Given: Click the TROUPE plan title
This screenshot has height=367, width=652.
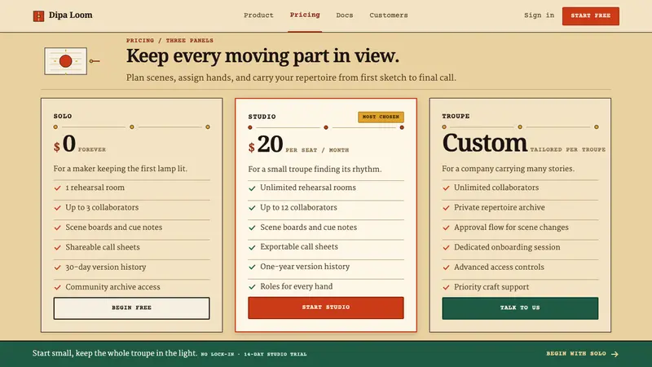Looking at the screenshot, I should coord(456,116).
